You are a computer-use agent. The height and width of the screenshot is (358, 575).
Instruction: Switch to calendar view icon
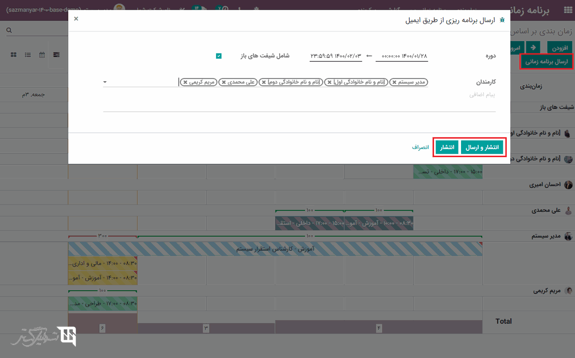42,55
